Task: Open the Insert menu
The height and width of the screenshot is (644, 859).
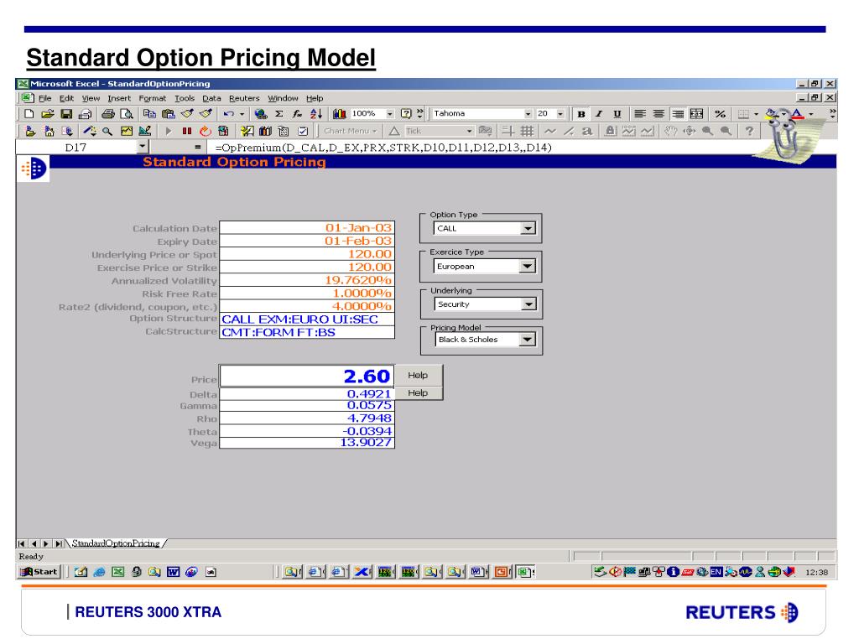Action: [x=119, y=98]
